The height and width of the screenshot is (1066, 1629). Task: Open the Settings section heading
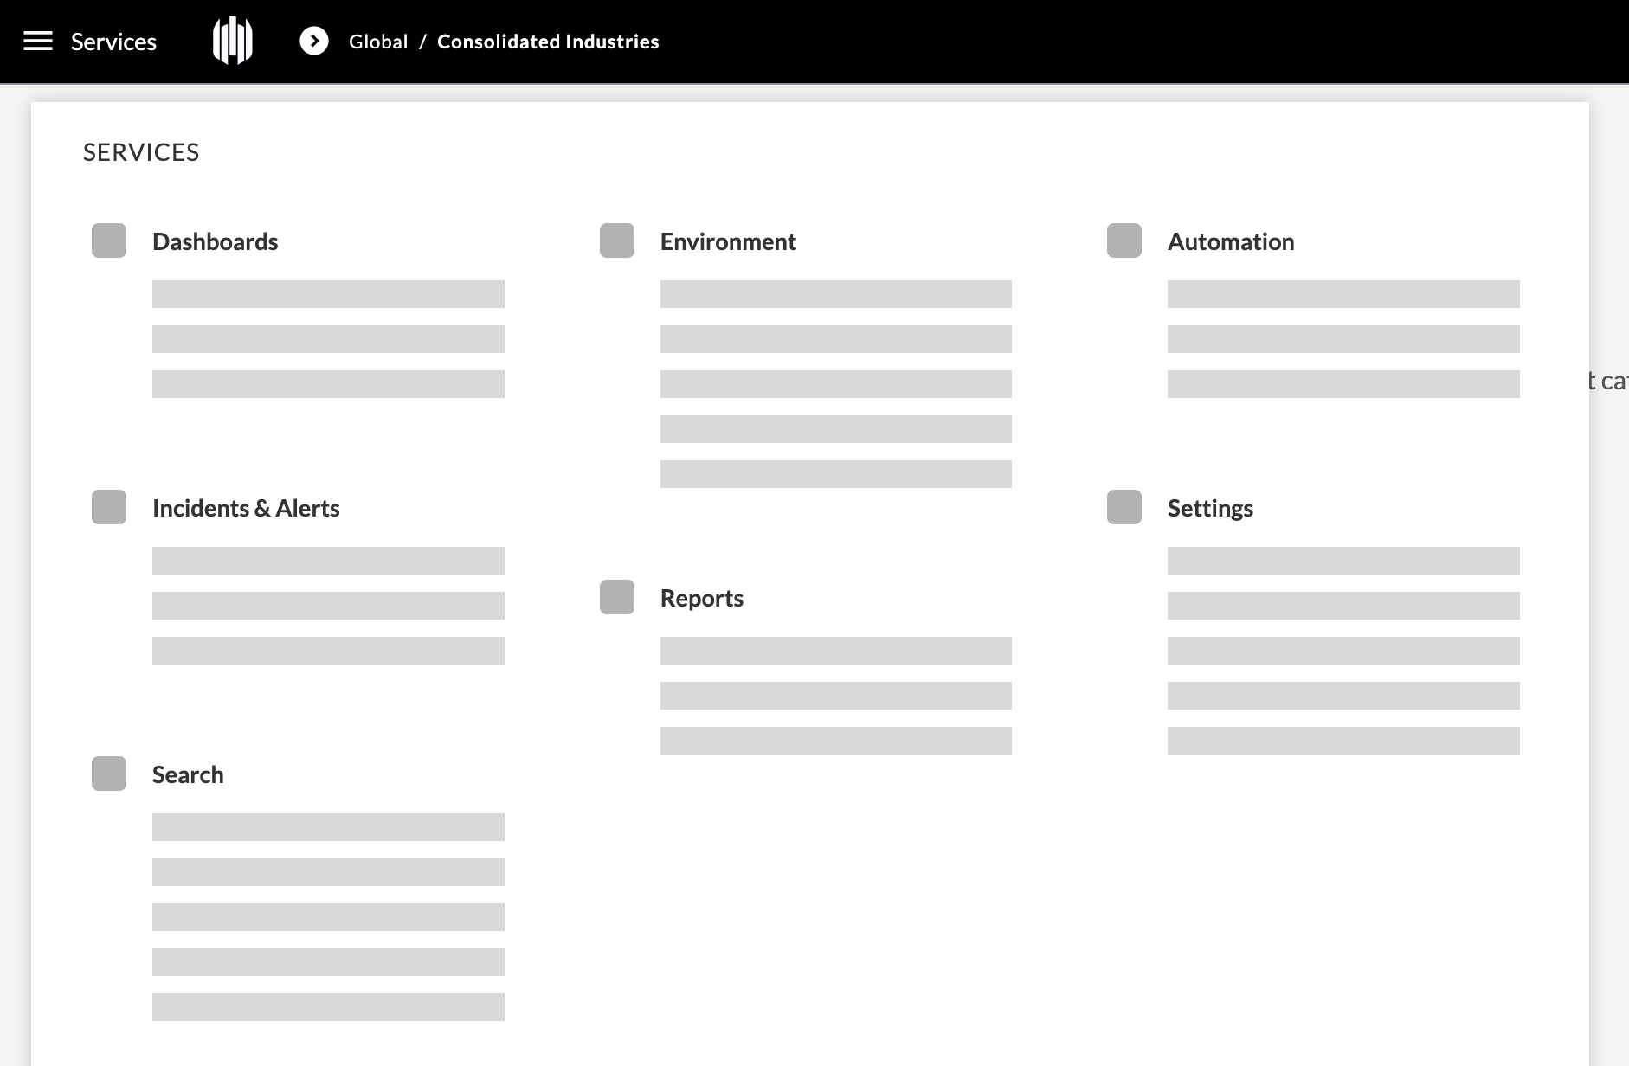pyautogui.click(x=1210, y=508)
